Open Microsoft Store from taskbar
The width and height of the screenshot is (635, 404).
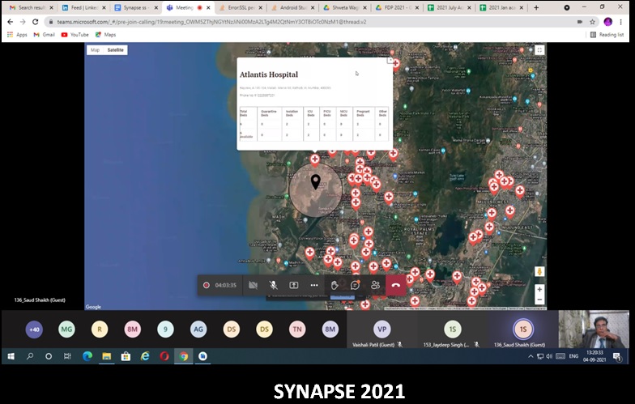click(x=126, y=356)
